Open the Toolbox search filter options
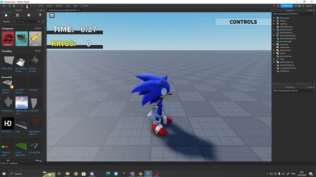This screenshot has width=316, height=177. tap(43, 22)
